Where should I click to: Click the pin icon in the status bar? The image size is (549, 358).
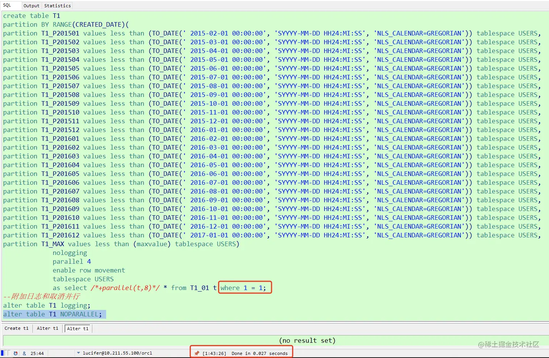coord(197,353)
